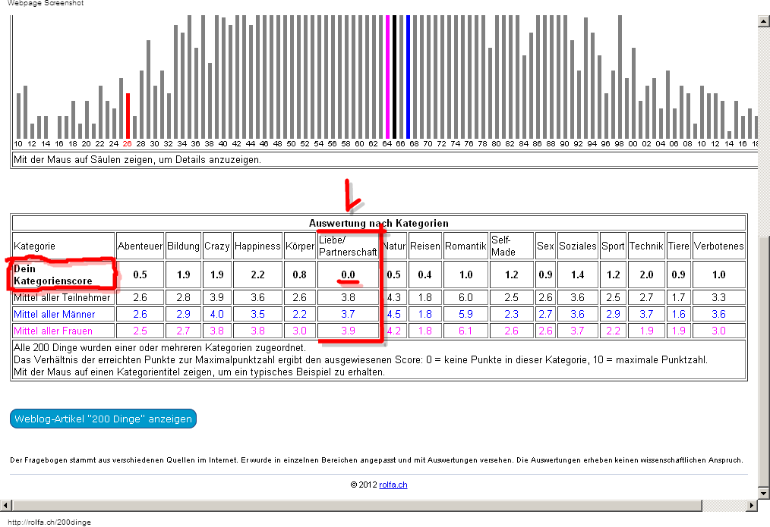Click your 2.0 score under Technik

[646, 274]
